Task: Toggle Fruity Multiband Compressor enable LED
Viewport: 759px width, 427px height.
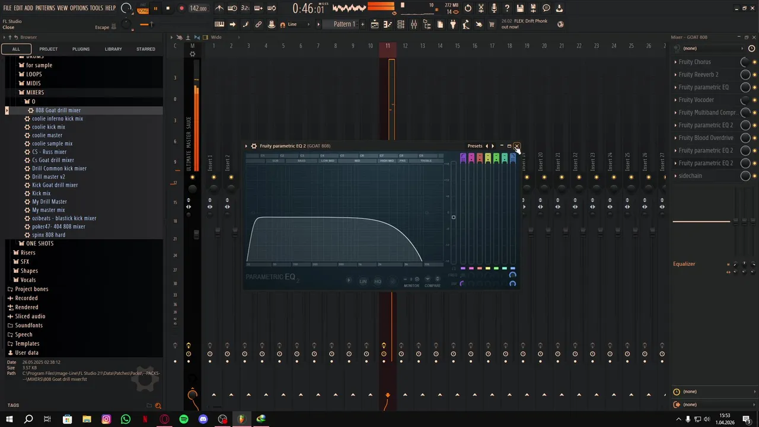Action: 754,113
